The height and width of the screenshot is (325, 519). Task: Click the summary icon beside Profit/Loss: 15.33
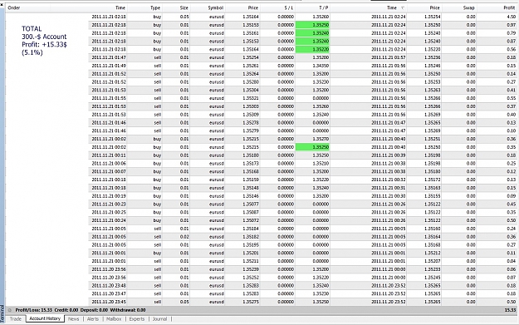(x=10, y=310)
